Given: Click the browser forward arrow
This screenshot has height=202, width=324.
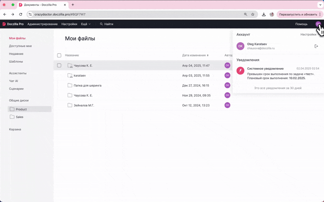Looking at the screenshot, I should point(13,14).
